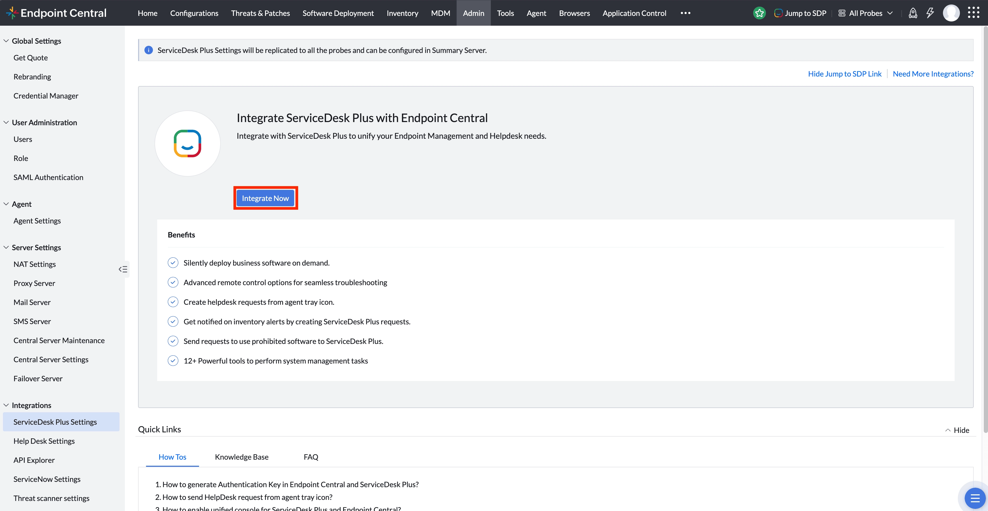
Task: Open the Threats & Patches menu
Action: point(260,13)
